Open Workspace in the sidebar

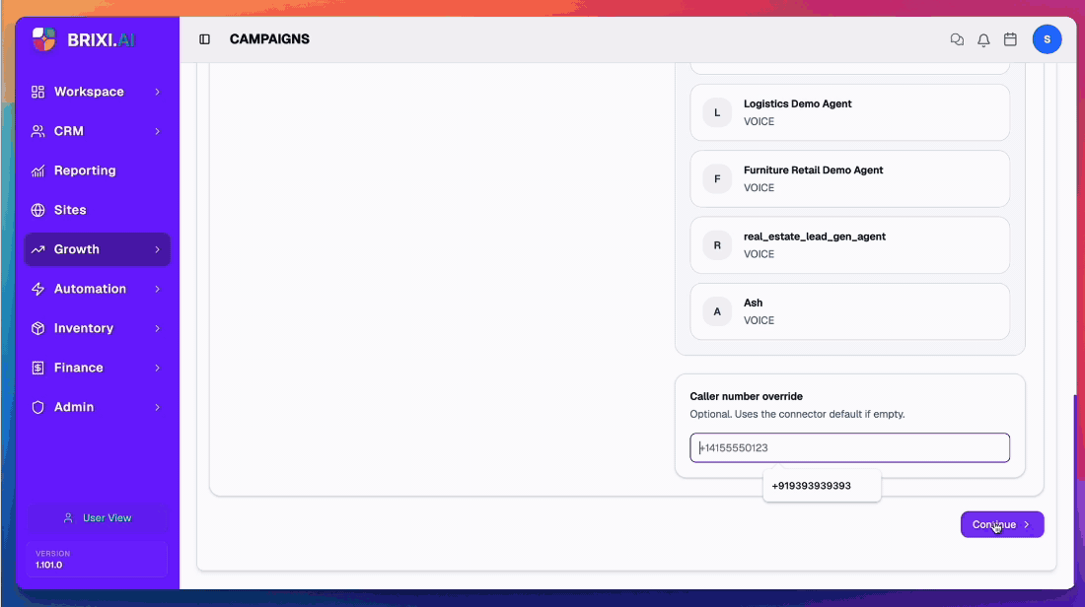pyautogui.click(x=98, y=92)
